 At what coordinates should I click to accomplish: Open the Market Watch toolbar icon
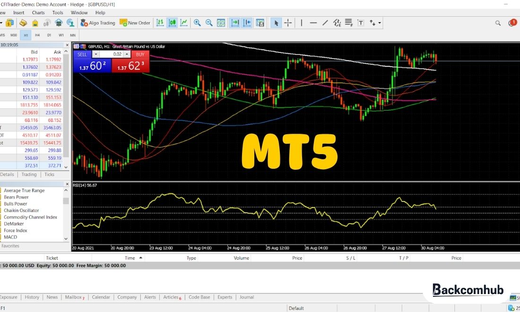click(9, 23)
